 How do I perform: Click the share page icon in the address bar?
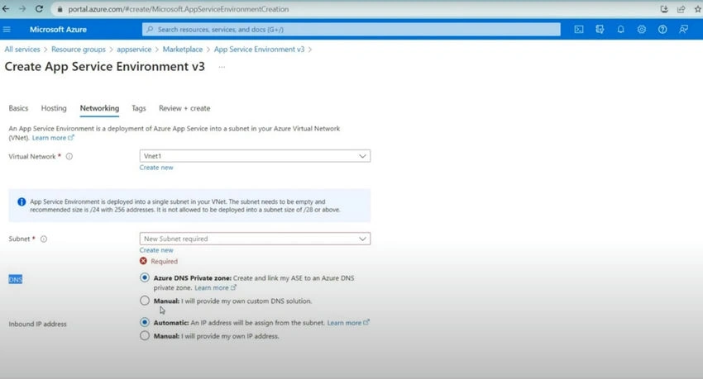[681, 9]
